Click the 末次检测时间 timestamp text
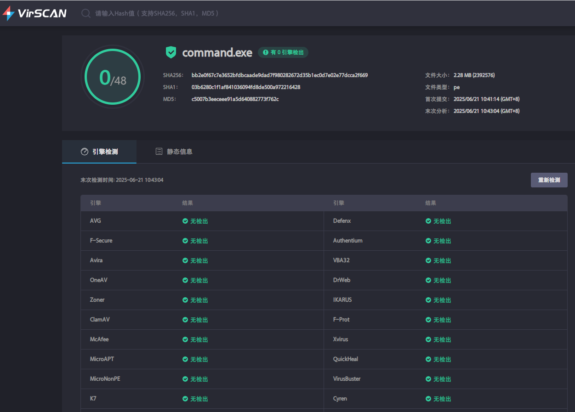Image resolution: width=575 pixels, height=412 pixels. pyautogui.click(x=122, y=180)
